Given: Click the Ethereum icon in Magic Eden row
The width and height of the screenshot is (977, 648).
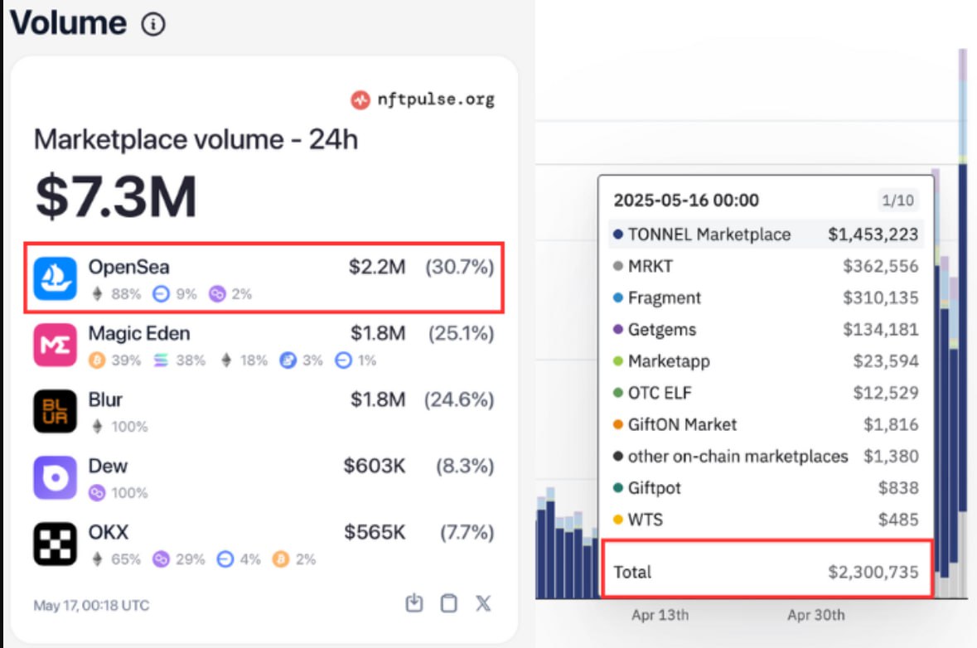Looking at the screenshot, I should point(227,360).
